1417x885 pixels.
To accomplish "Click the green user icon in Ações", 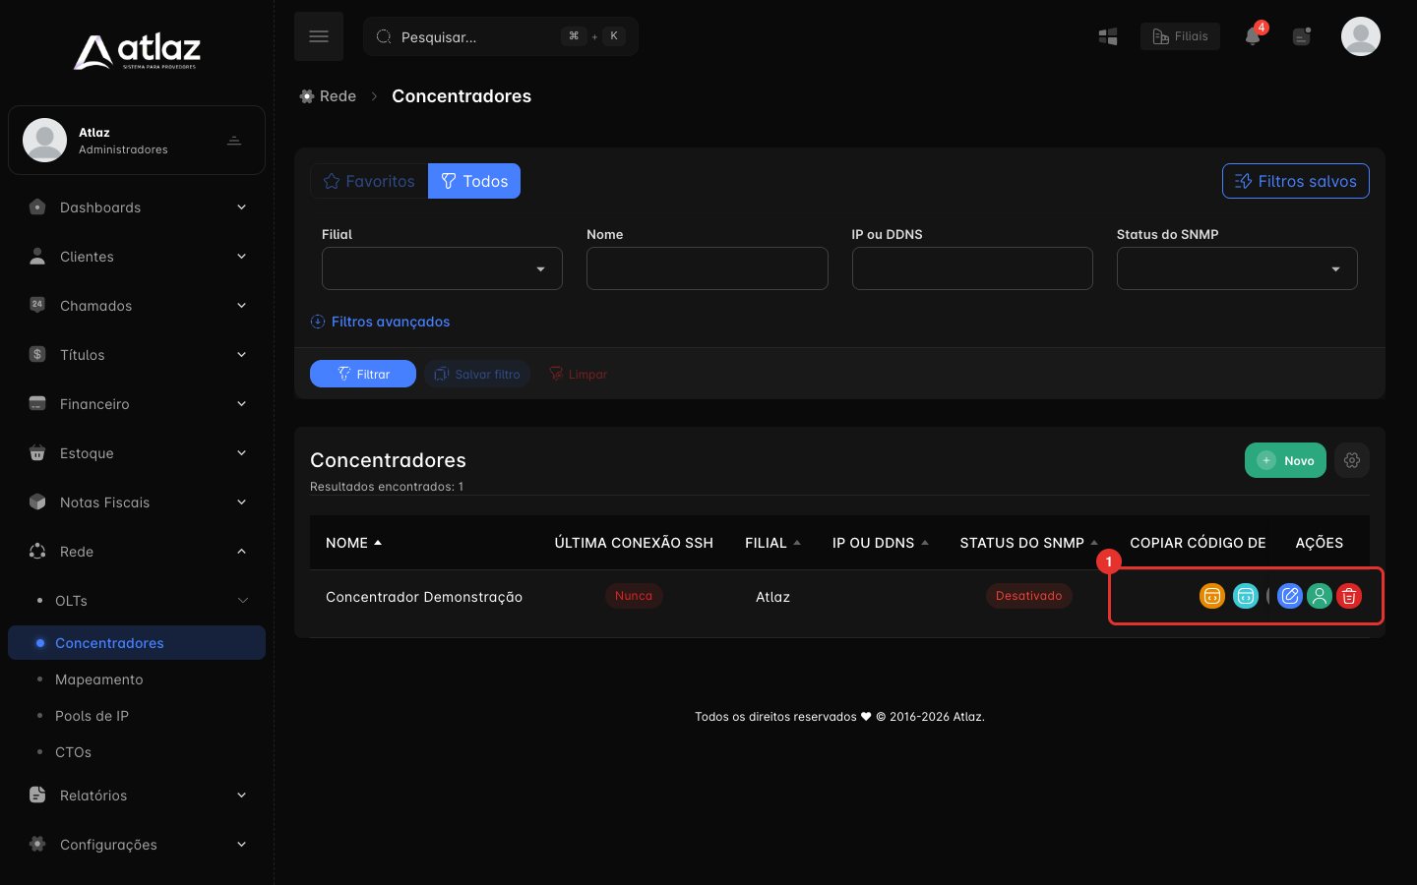I will (1320, 596).
